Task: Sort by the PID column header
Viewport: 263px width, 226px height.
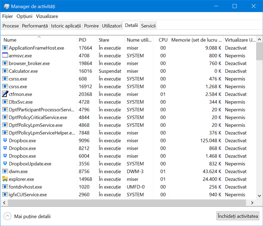Action: coord(87,40)
